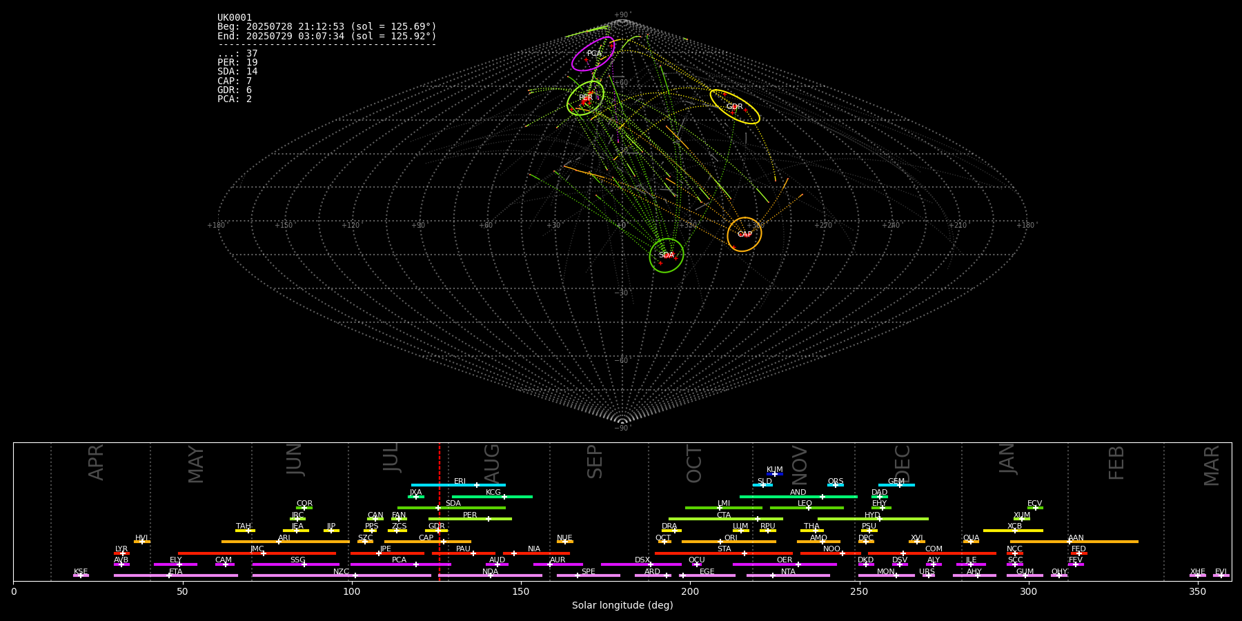Viewport: 1242px width, 621px height.
Task: Select the KUM shower bar on timeline
Action: (x=775, y=474)
